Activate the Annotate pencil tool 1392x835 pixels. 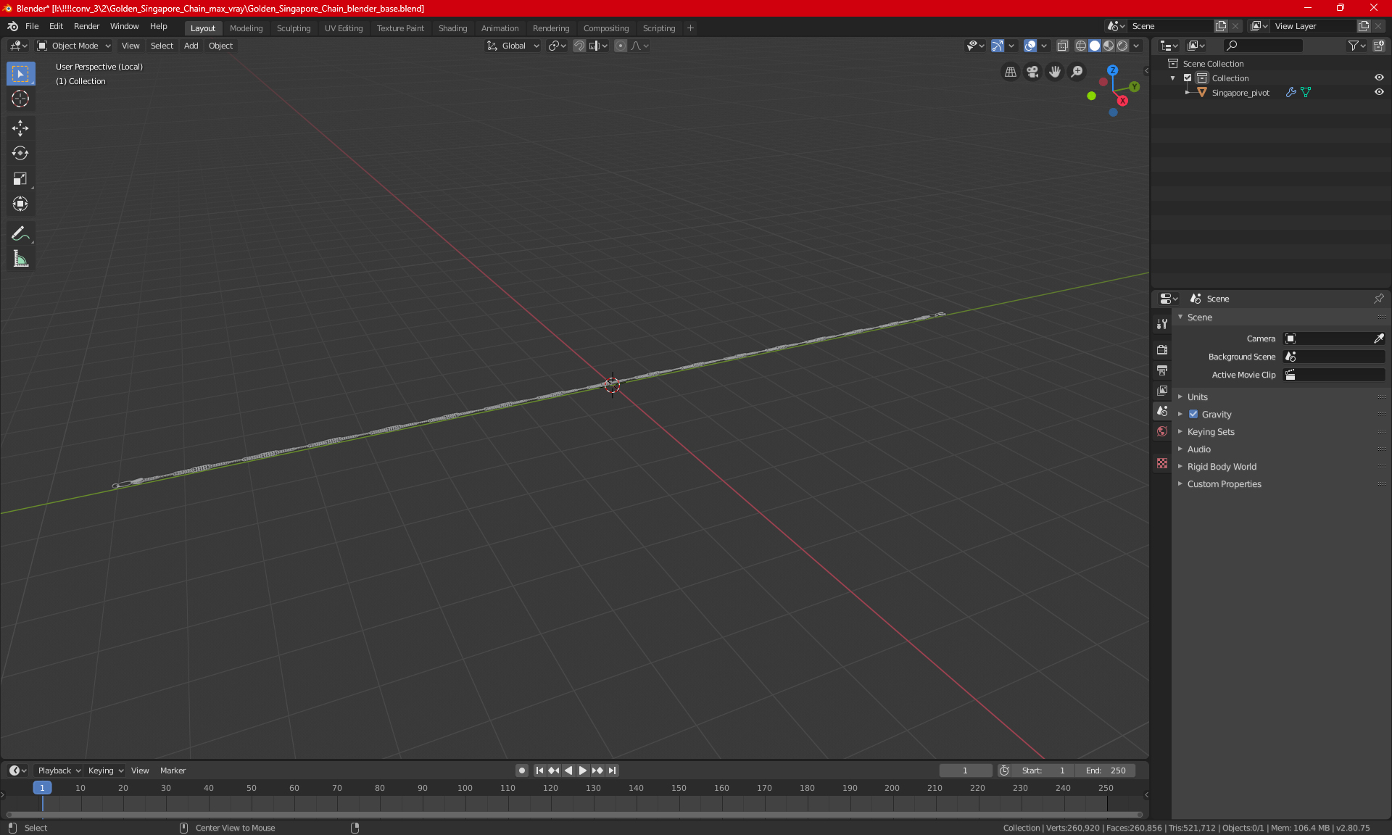[20, 233]
